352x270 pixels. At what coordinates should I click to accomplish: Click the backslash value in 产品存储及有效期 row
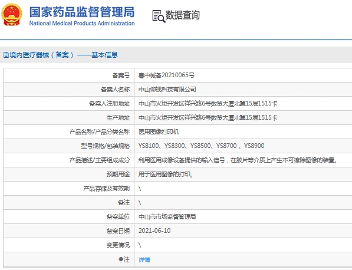pos(140,188)
